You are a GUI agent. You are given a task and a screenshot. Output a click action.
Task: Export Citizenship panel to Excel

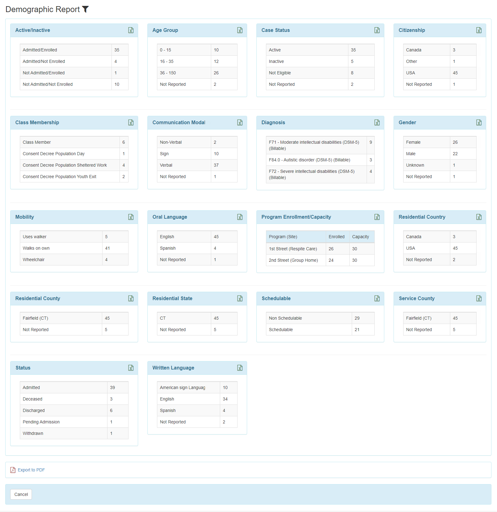pos(479,30)
